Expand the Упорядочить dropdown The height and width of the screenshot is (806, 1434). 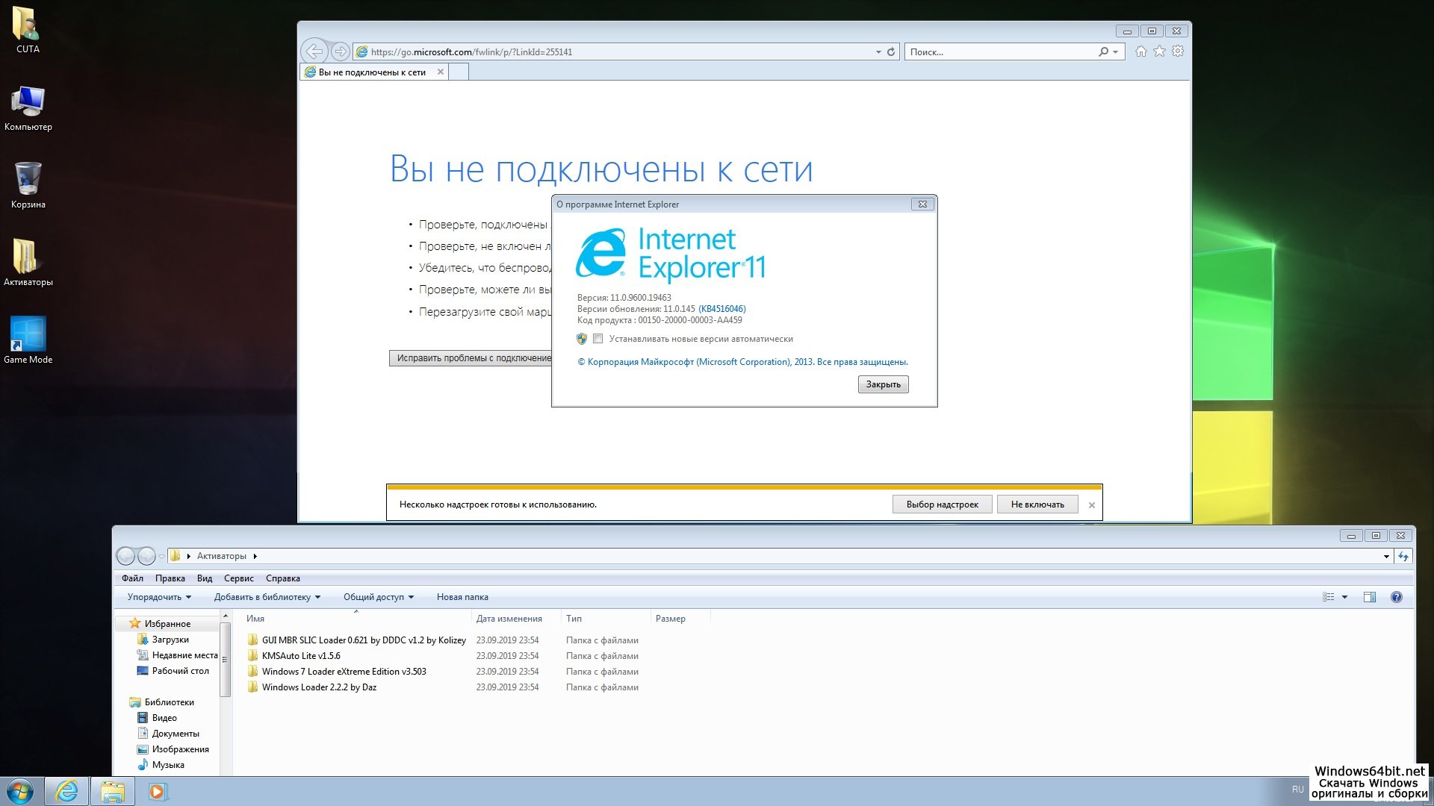pyautogui.click(x=159, y=597)
